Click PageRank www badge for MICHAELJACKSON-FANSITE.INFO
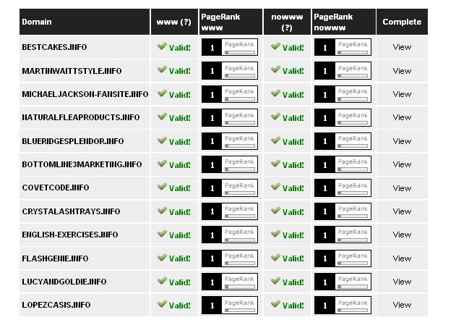Viewport: 456px width, 320px height. pos(228,94)
